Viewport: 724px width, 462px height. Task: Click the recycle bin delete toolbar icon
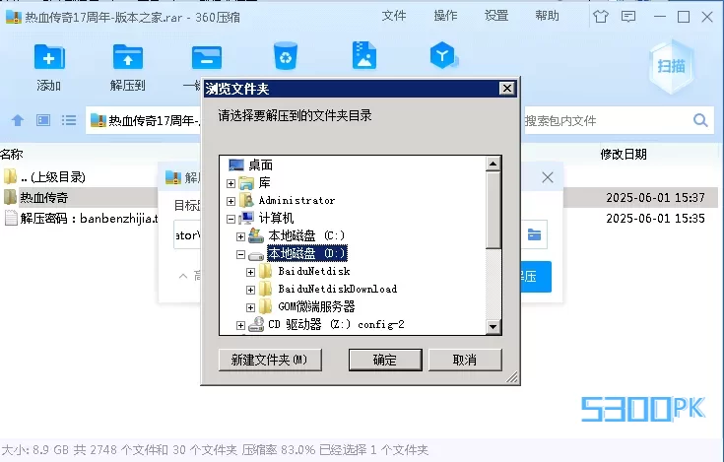coord(286,56)
